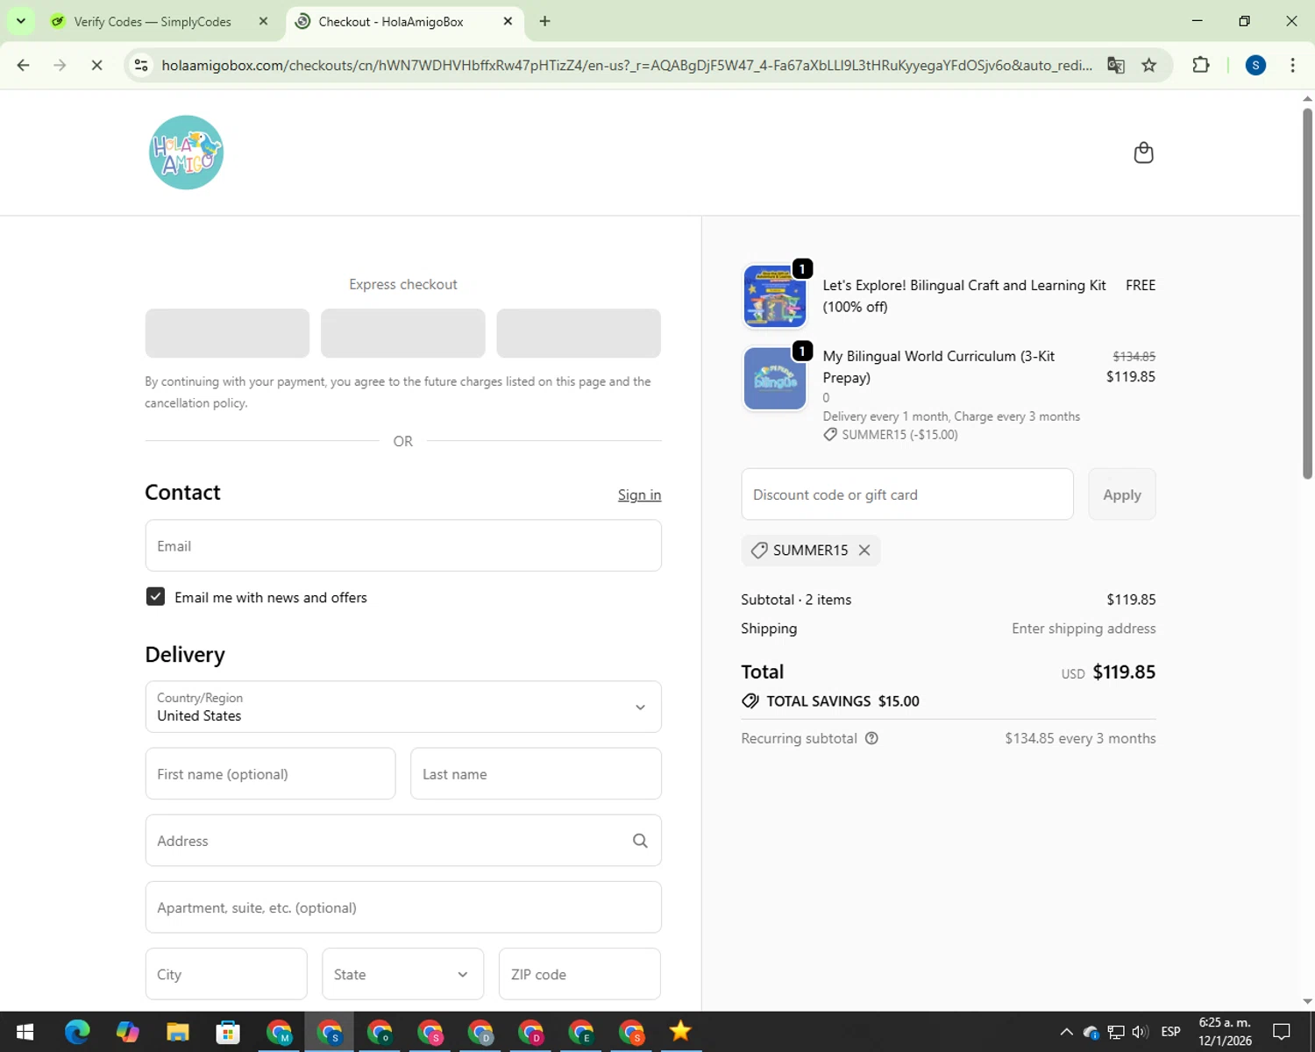Click the Address field search icon
Screen dimensions: 1315x1052
[x=640, y=841]
